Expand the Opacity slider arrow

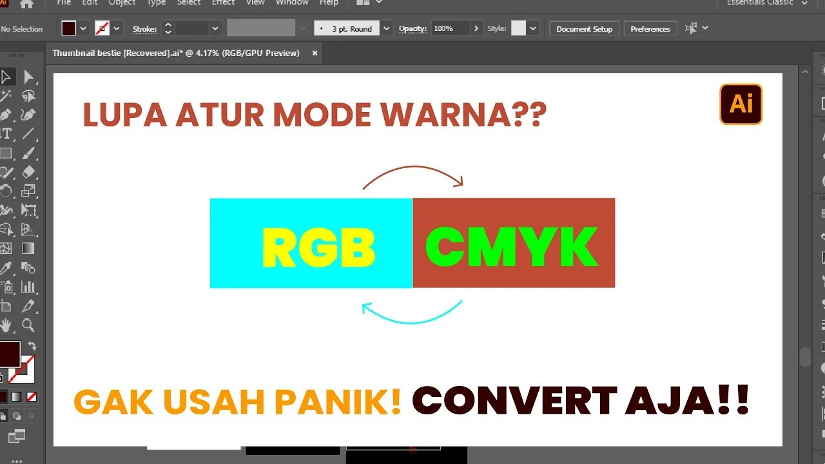point(476,28)
